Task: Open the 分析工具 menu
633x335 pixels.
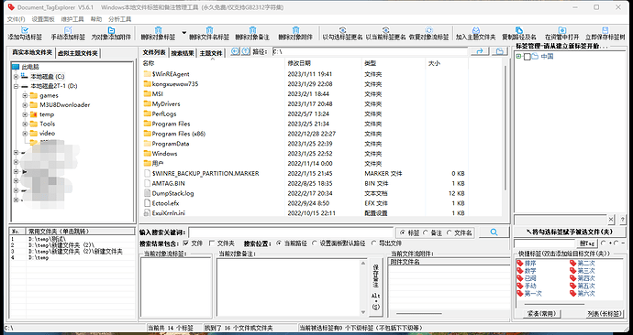Action: [x=120, y=19]
